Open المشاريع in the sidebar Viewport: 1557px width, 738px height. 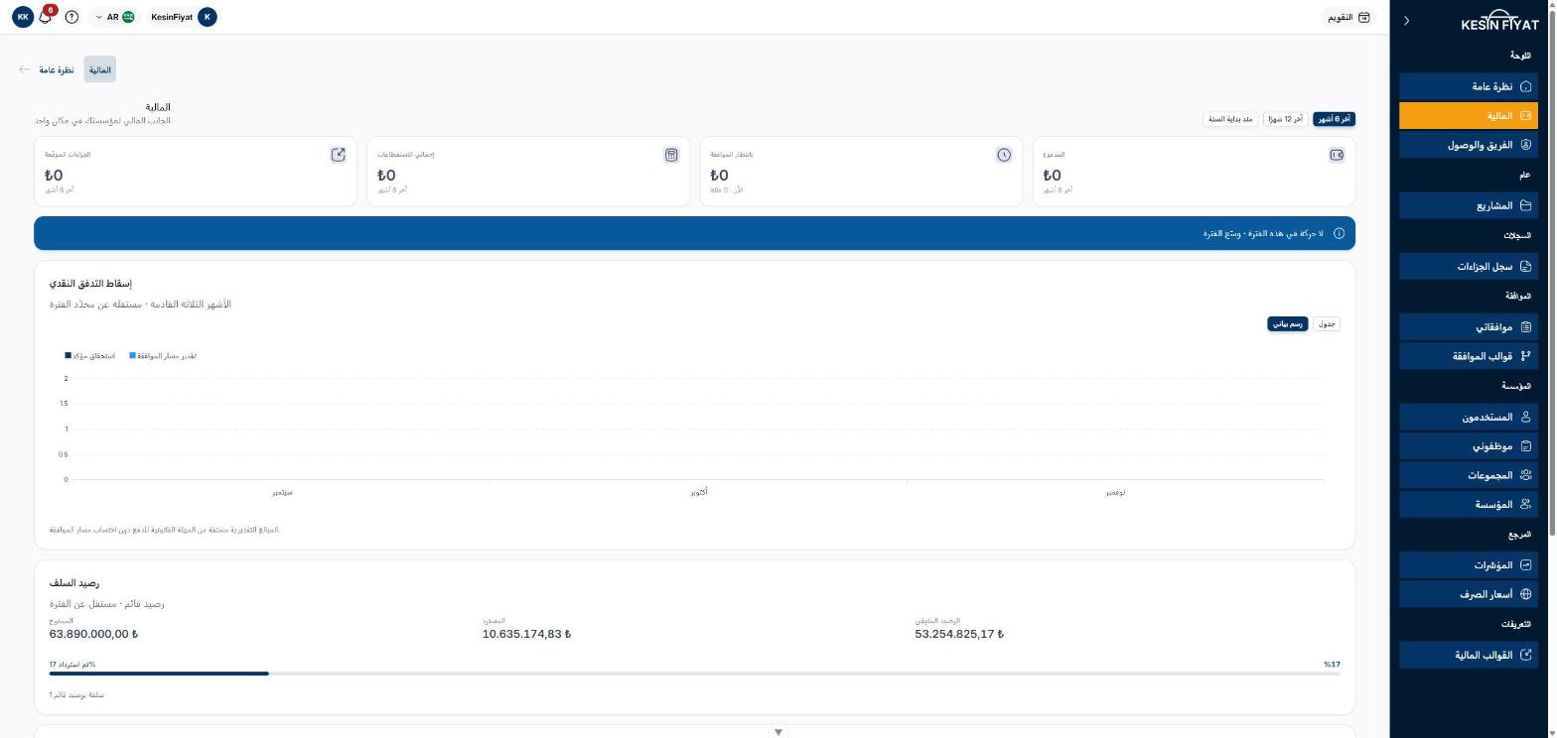point(1469,205)
